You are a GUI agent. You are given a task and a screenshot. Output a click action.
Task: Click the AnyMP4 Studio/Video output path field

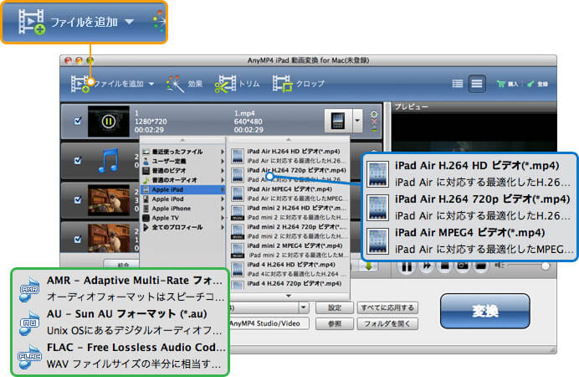[x=269, y=323]
